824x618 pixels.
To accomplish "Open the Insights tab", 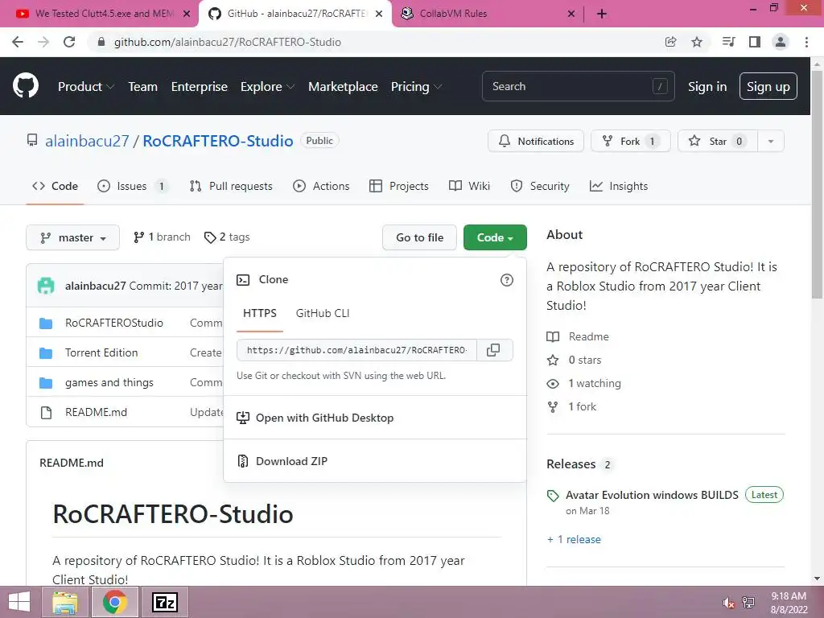I will coord(619,186).
